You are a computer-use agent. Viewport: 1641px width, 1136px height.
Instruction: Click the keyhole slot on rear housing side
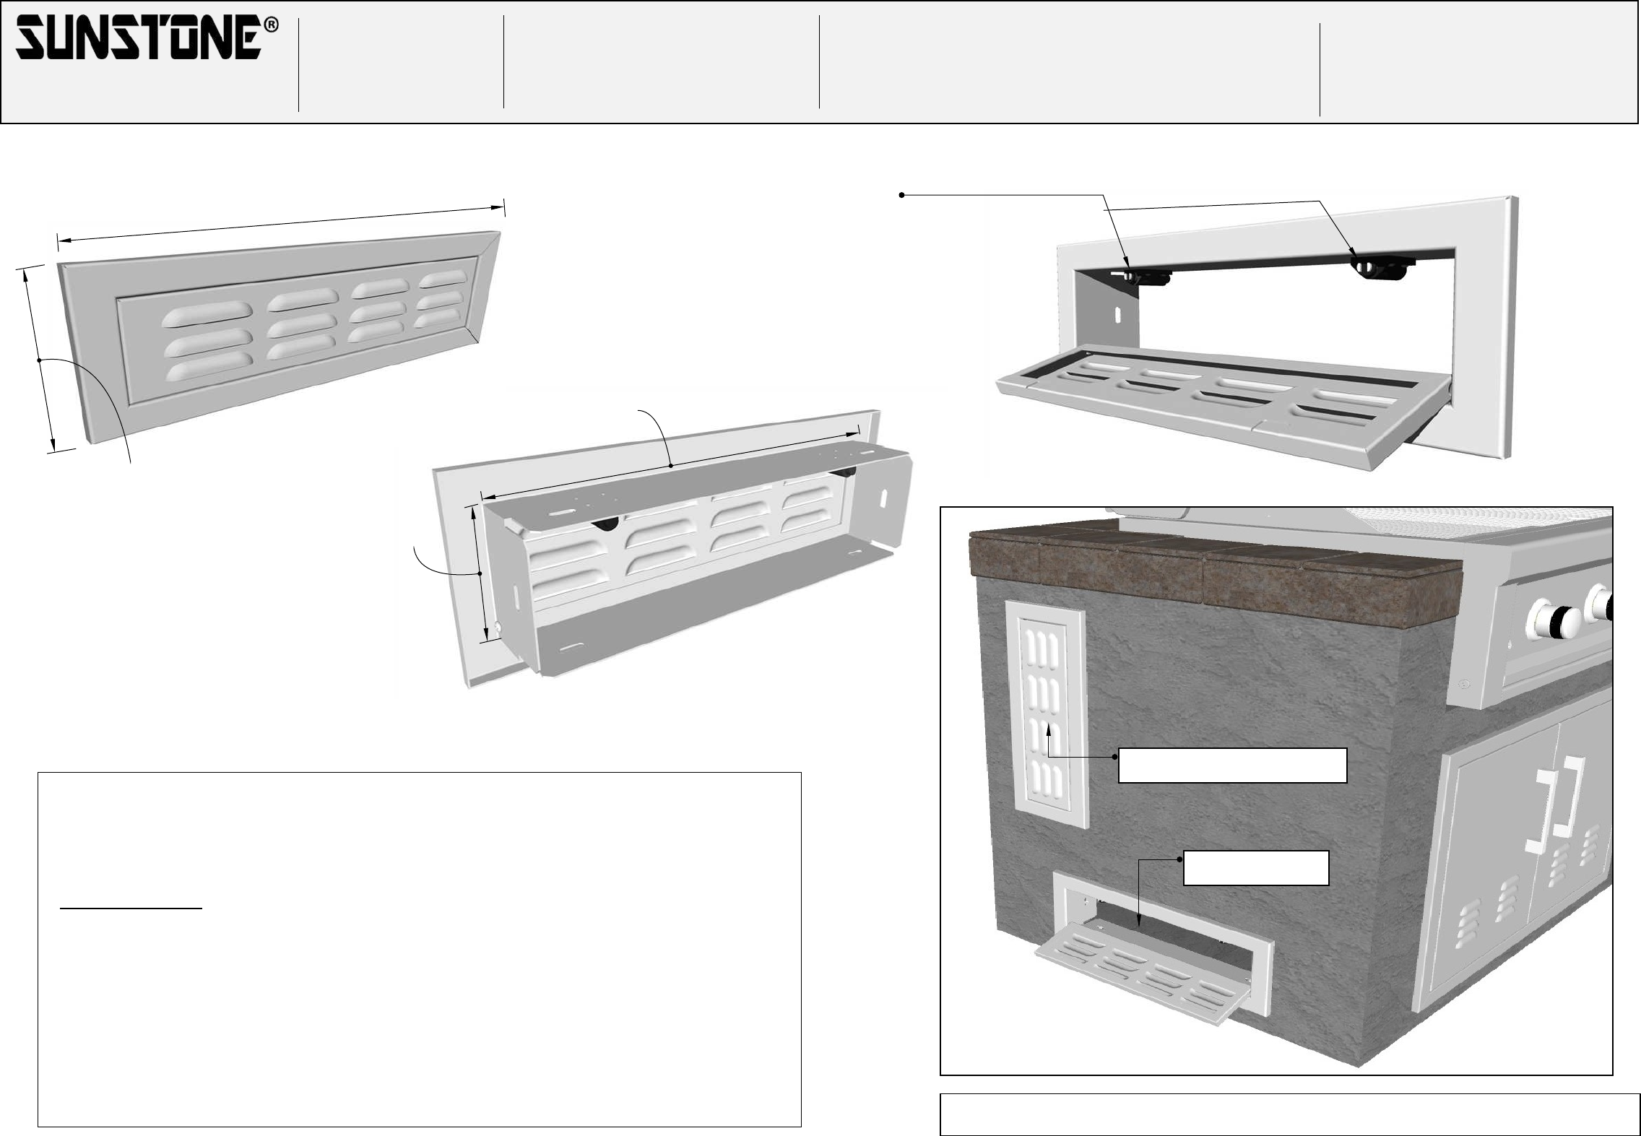point(883,499)
